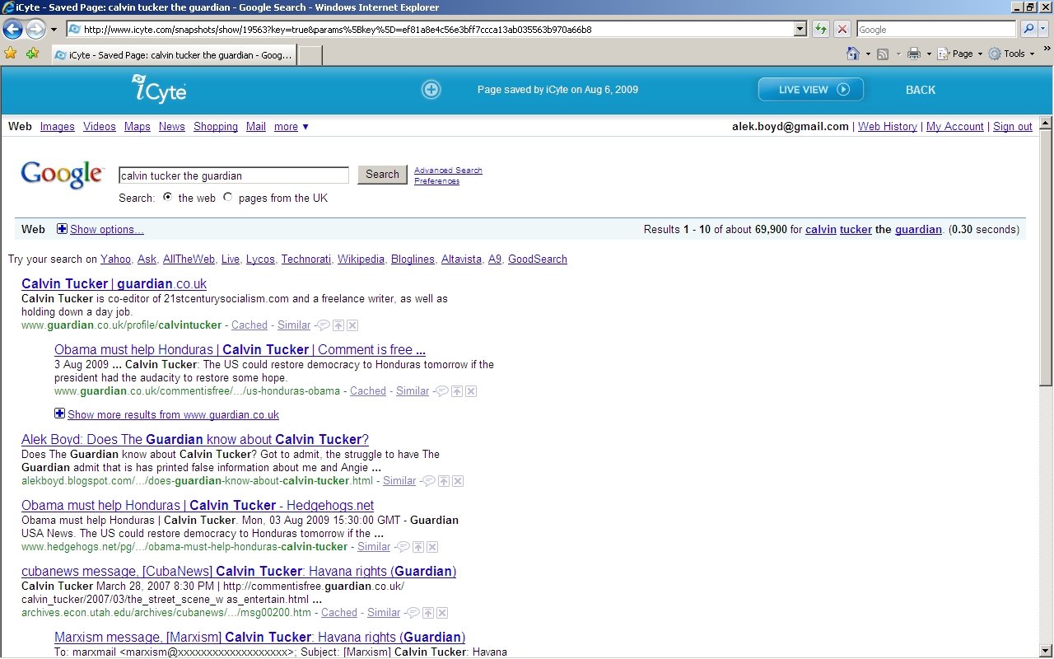Open the Tools menu dropdown
Viewport: 1054px width, 659px height.
[1011, 54]
